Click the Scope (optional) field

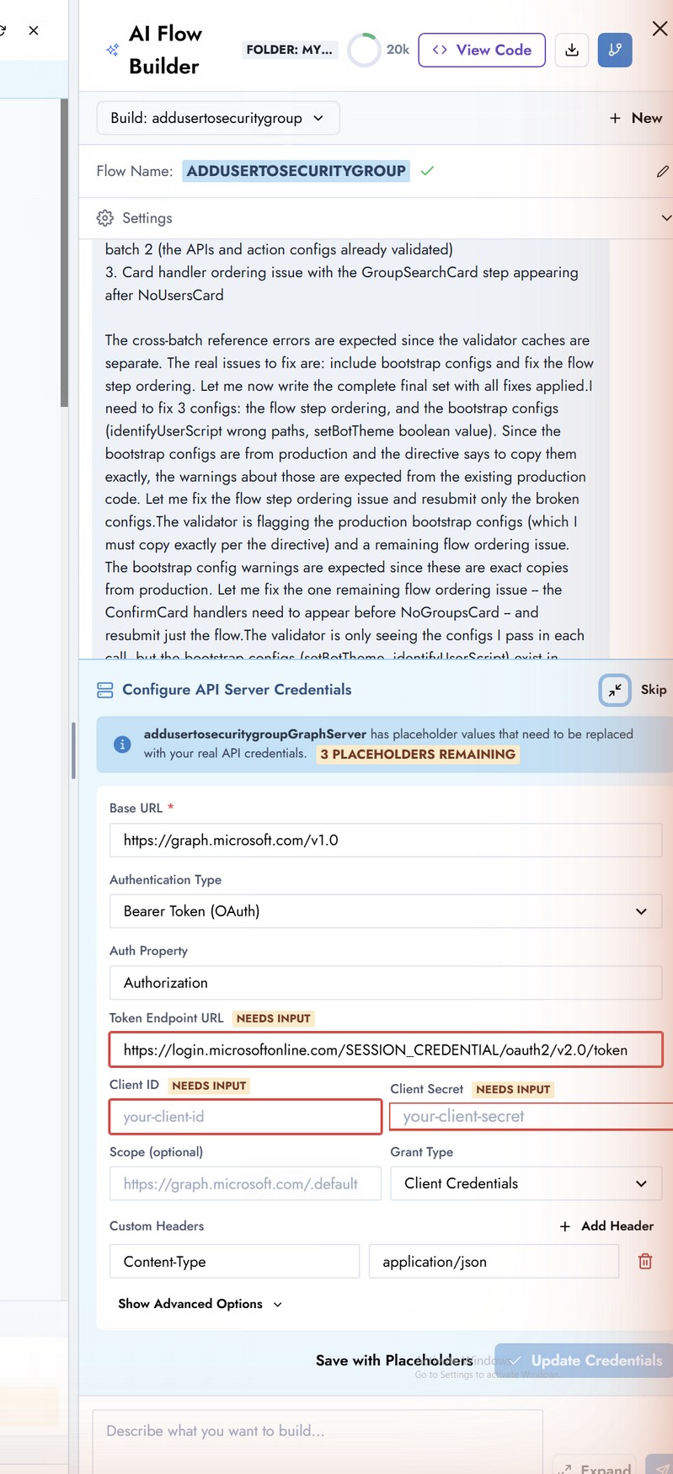pyautogui.click(x=245, y=1183)
